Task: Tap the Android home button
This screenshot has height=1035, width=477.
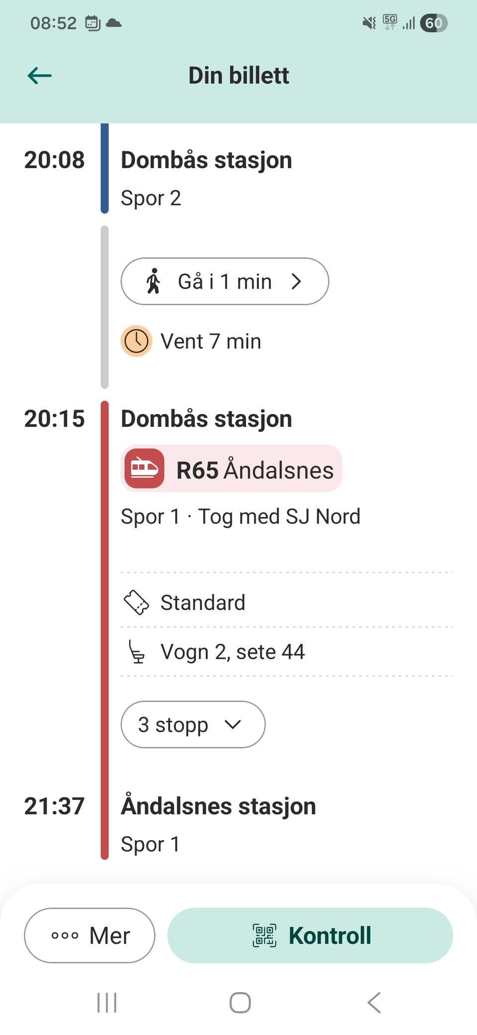Action: pyautogui.click(x=240, y=1003)
